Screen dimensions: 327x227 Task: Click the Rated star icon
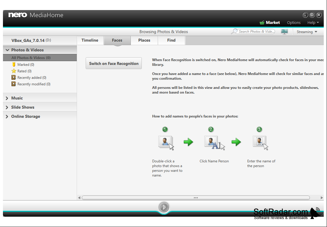(14, 71)
